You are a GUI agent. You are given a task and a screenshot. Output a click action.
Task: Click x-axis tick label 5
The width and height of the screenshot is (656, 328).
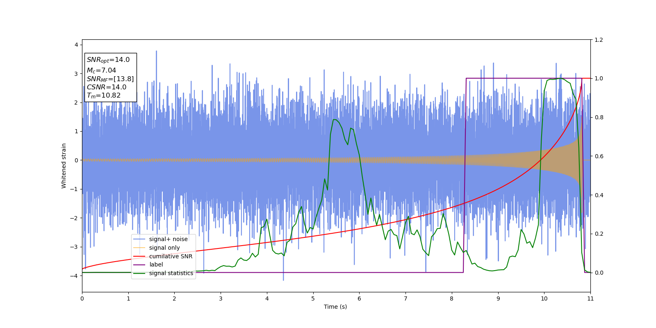pos(313,298)
